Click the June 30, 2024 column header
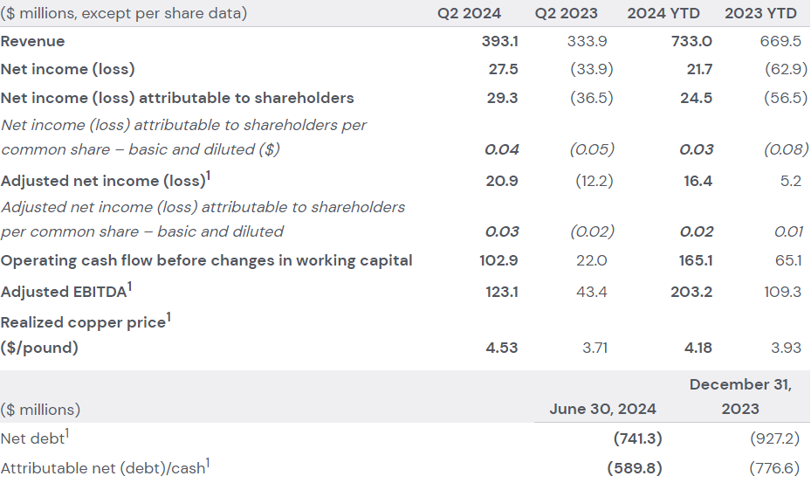The height and width of the screenshot is (483, 811). point(602,409)
